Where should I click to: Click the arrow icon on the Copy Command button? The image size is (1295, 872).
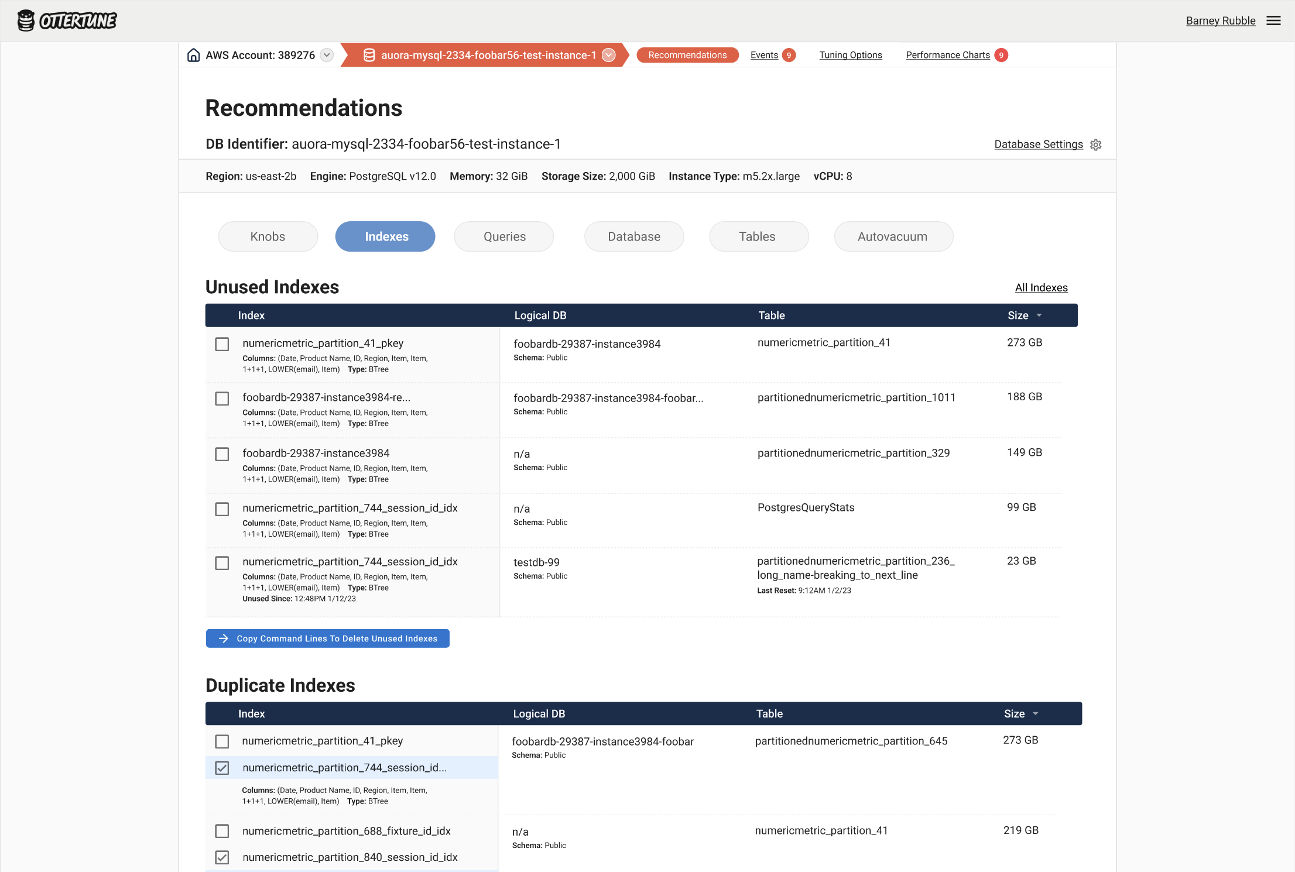point(224,638)
